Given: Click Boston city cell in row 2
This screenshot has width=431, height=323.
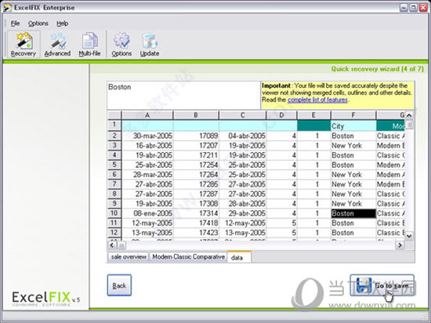Looking at the screenshot, I should coord(353,136).
